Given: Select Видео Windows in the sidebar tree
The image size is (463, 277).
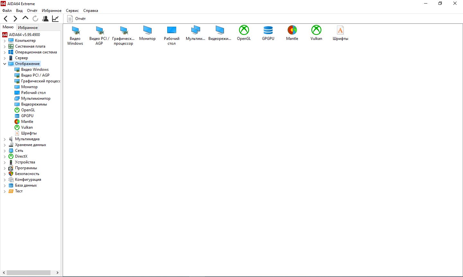Looking at the screenshot, I should 35,69.
